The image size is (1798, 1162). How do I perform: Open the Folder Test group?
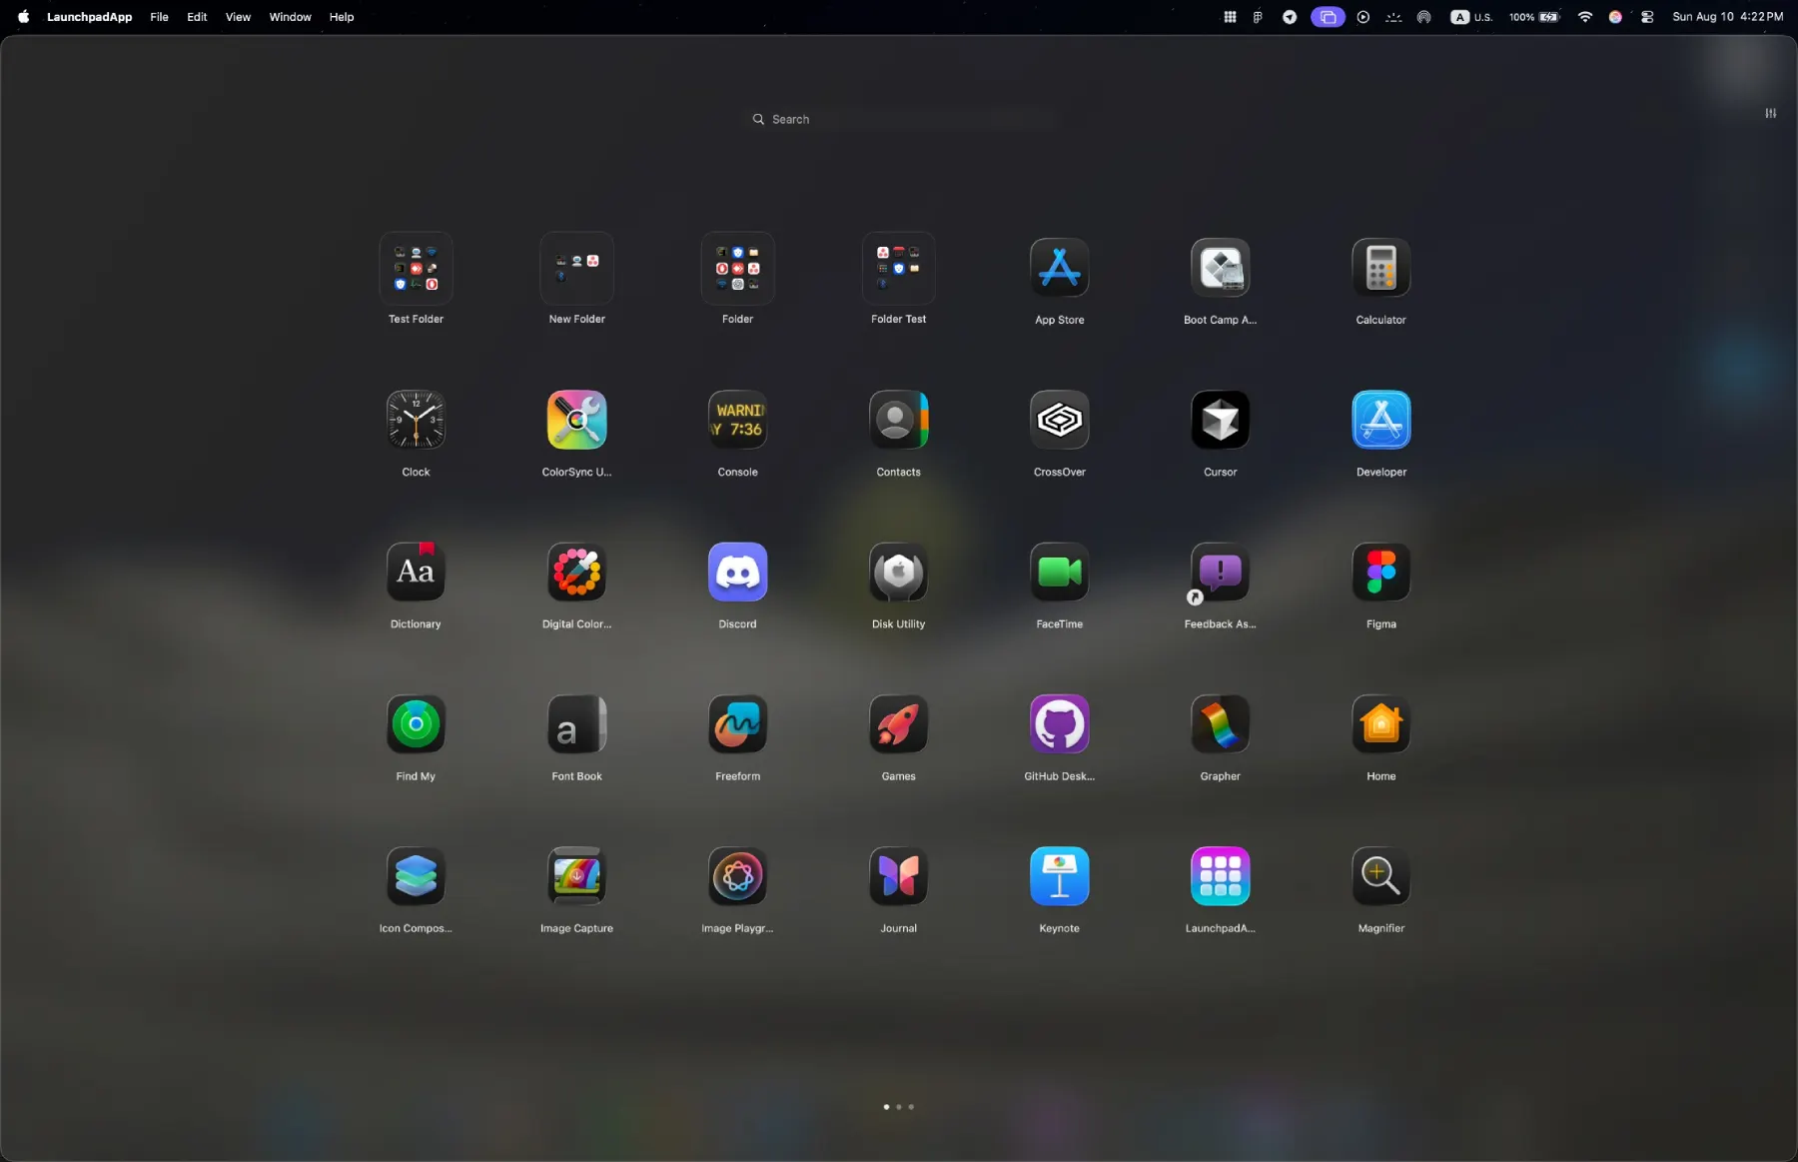tap(898, 268)
